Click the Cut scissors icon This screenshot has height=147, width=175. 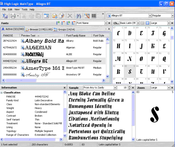[24, 16]
